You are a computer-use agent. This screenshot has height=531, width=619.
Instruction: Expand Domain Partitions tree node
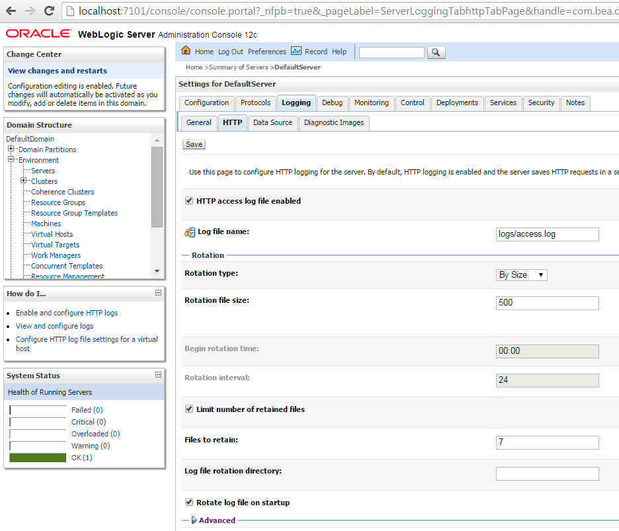11,149
